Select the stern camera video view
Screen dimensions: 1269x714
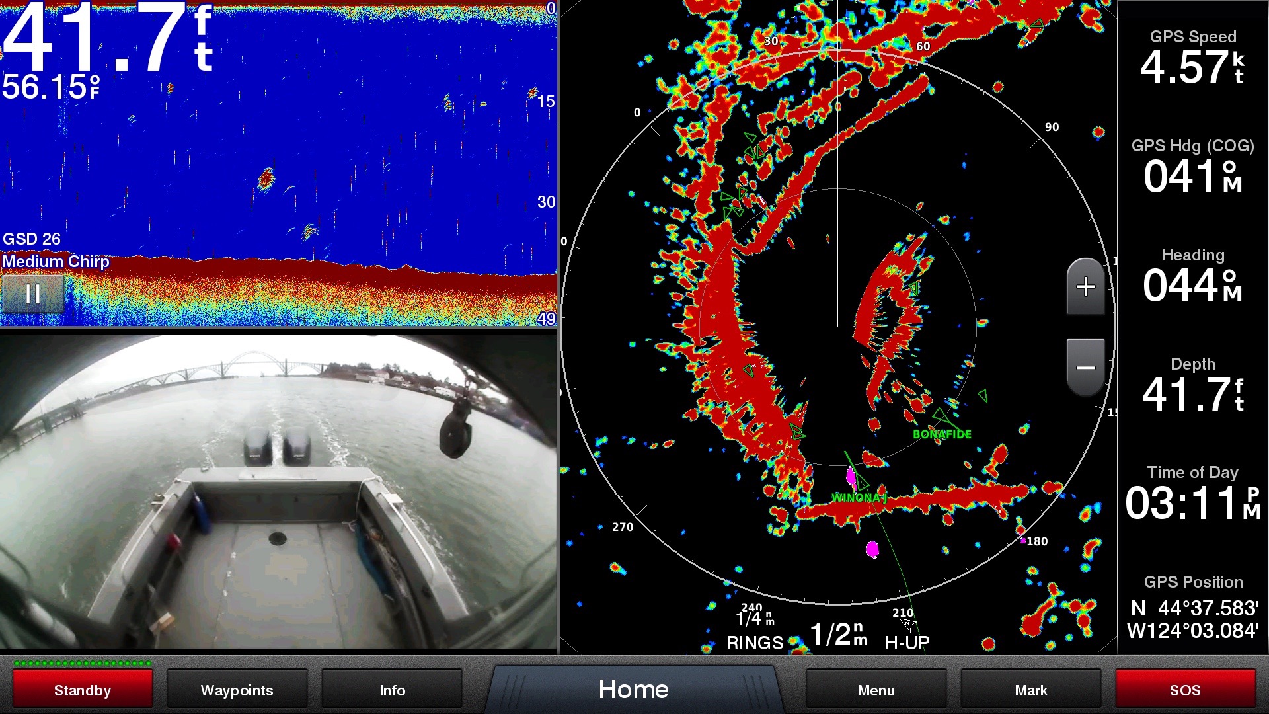tap(278, 493)
